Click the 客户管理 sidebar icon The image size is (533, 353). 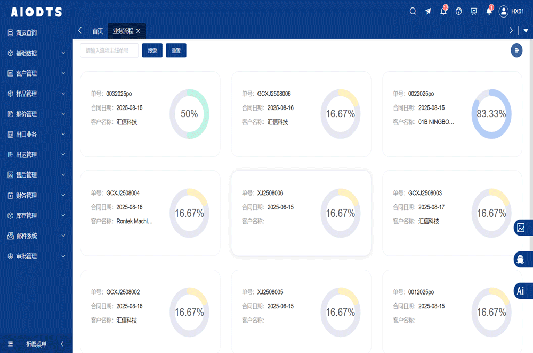click(10, 73)
